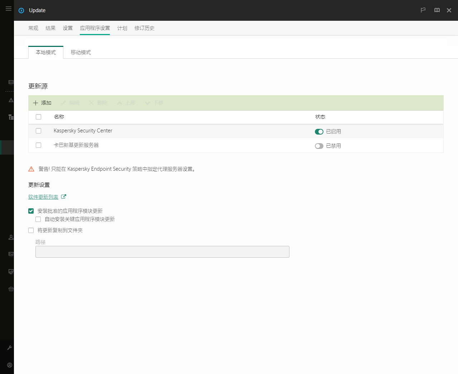Select all update sources checkbox in header
Viewport: 458px width, 374px height.
coord(39,117)
